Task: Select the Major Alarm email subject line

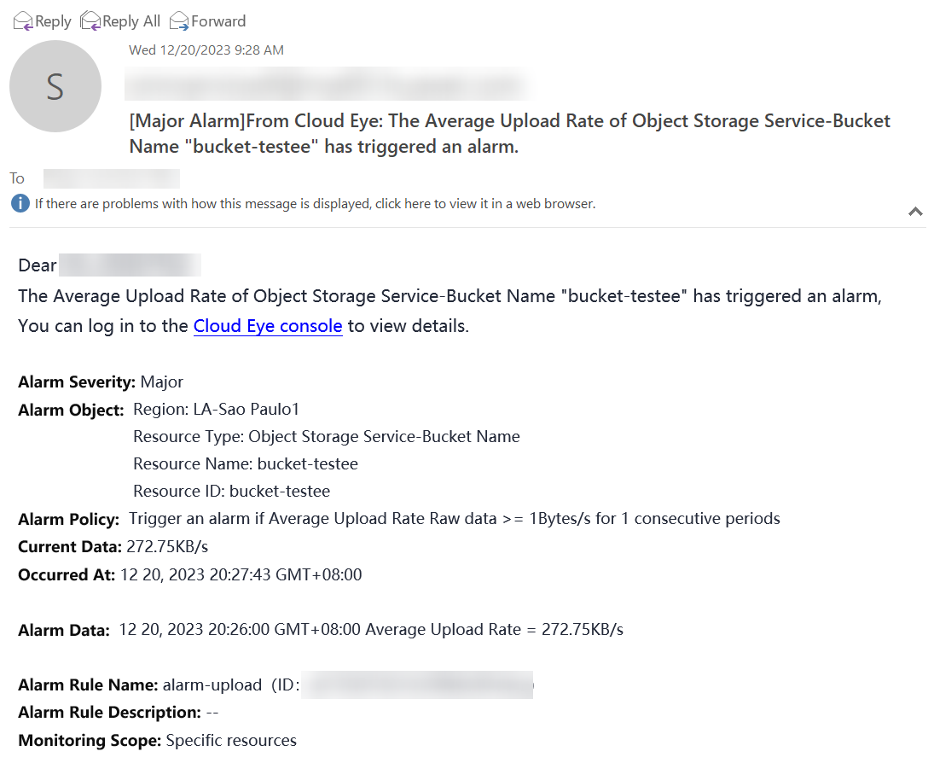Action: point(509,133)
